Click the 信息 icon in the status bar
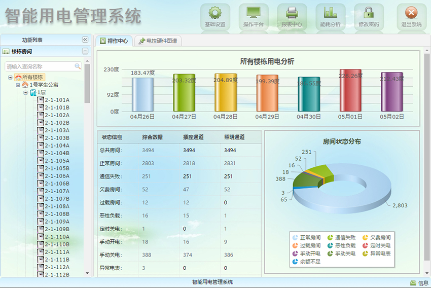 click(x=413, y=283)
